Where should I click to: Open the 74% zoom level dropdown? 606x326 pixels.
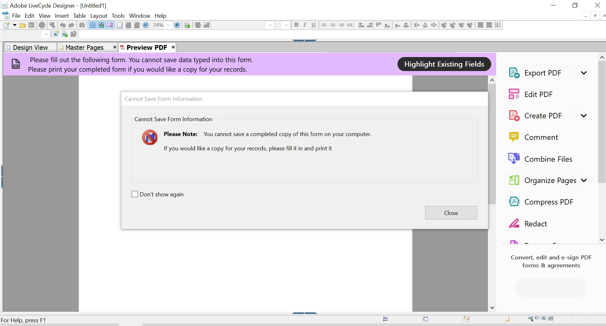169,25
